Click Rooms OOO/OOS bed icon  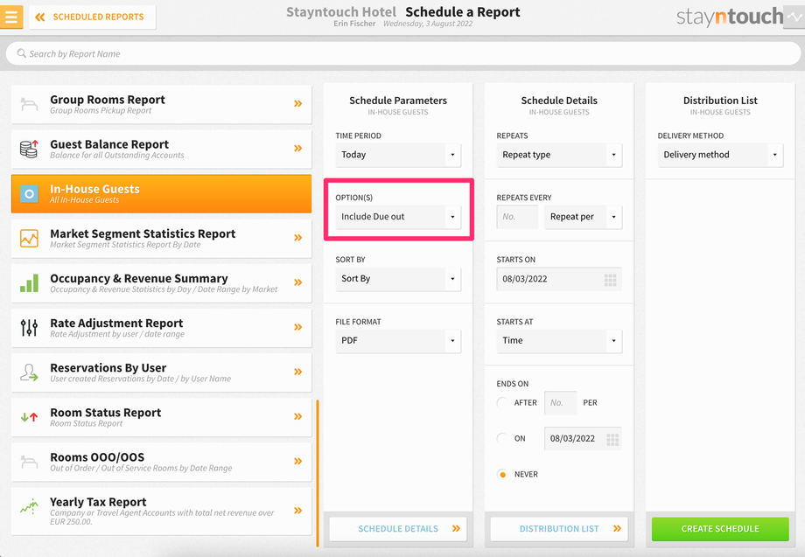coord(29,462)
